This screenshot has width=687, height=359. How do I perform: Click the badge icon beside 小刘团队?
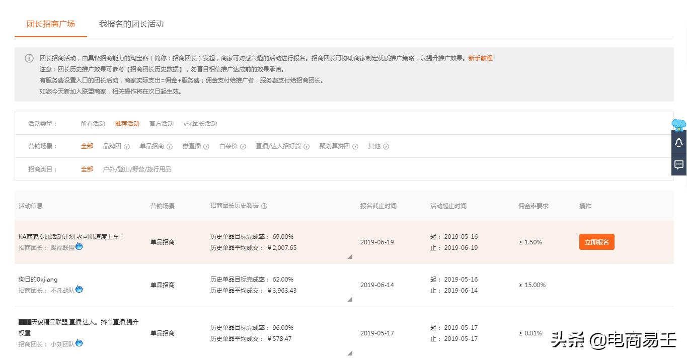tap(79, 344)
